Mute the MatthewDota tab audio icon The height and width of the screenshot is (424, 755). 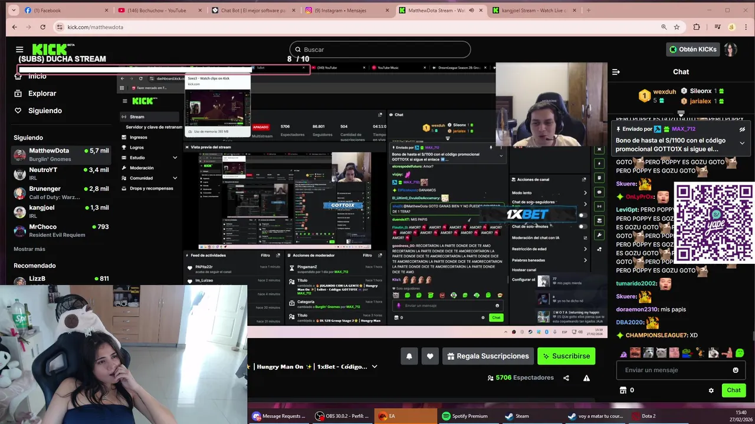[x=471, y=10]
